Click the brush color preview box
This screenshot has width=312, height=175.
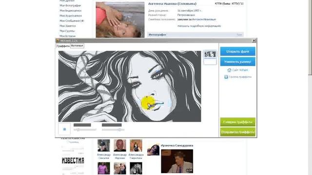[x=64, y=129]
